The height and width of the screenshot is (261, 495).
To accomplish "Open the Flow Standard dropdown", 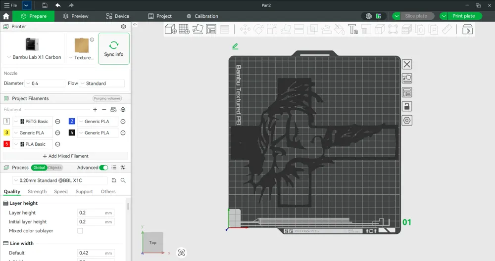I will (x=101, y=83).
